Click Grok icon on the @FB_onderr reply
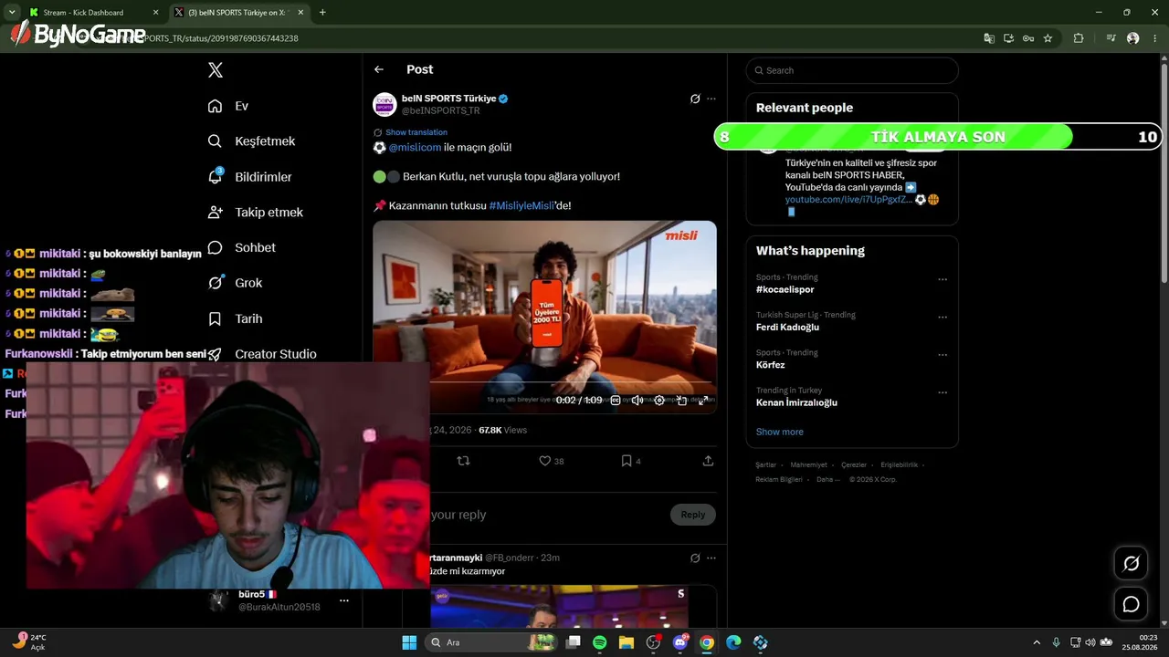Viewport: 1169px width, 657px height. point(695,558)
